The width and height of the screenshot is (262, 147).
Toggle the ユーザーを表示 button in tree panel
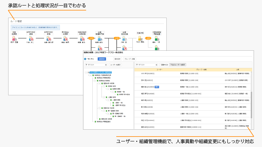click(x=115, y=65)
